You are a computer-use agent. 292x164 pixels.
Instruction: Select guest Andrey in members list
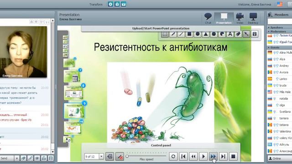tap(280, 66)
